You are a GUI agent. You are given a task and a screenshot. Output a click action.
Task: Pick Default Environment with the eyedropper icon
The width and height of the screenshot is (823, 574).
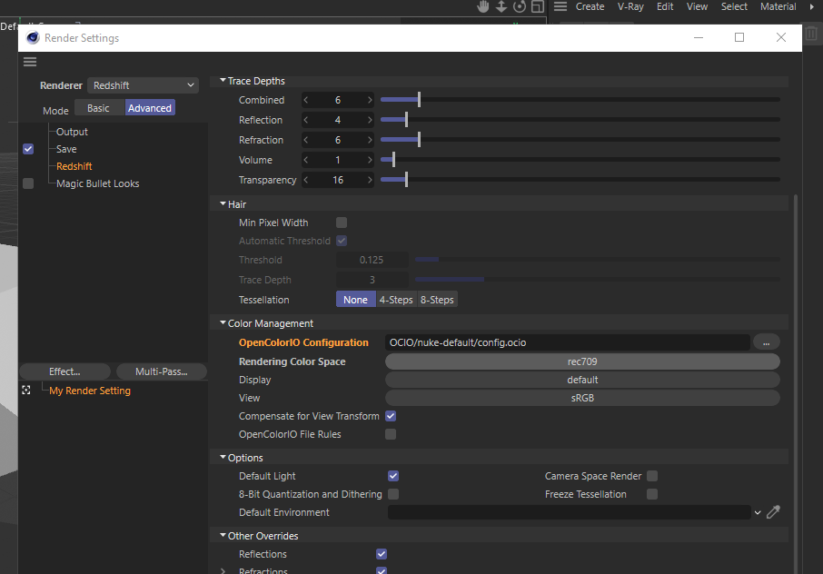tap(773, 512)
